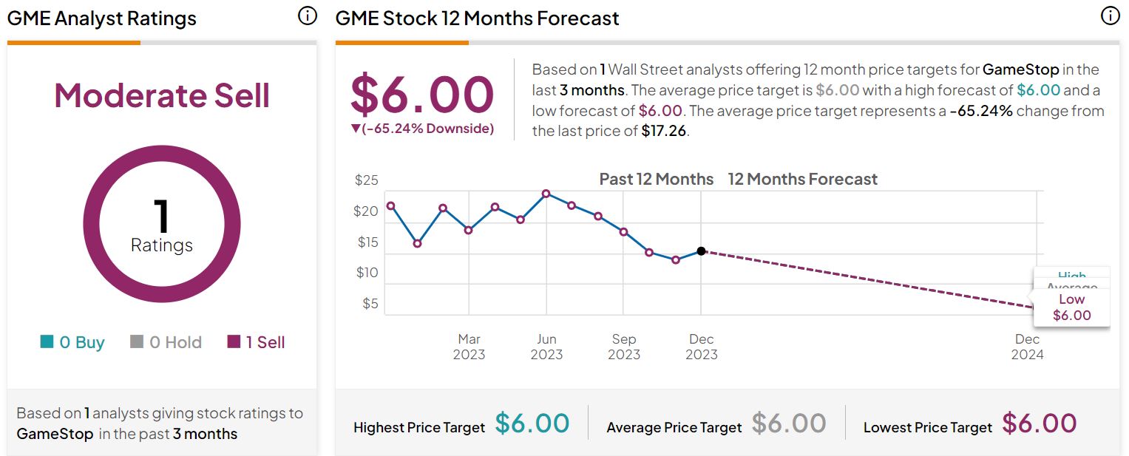Click the Low $6.00 tooltip label
1129x456 pixels.
pos(1071,306)
